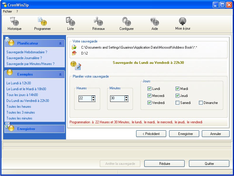234x176 pixels.
Task: Select example Toutes les 3 minutes
Action: (x=21, y=112)
